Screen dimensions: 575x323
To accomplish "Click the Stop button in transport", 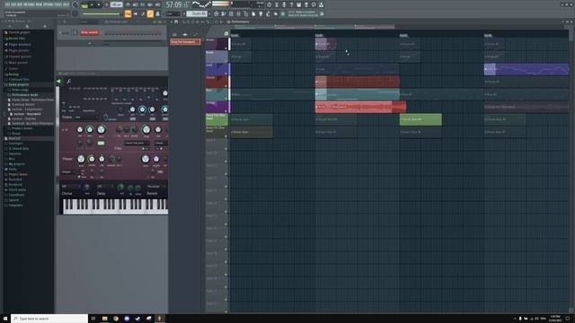I will tap(99, 4).
